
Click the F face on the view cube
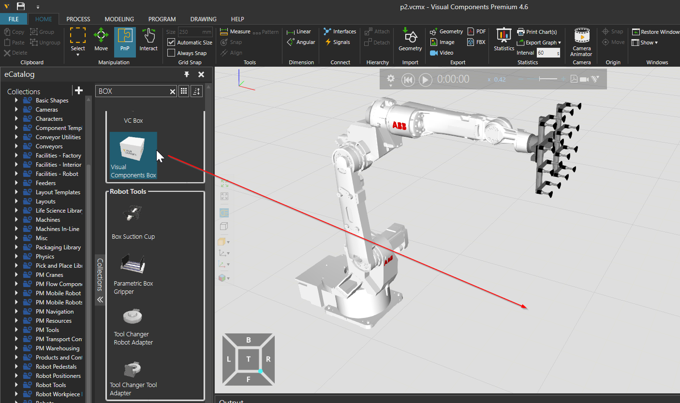pyautogui.click(x=249, y=379)
